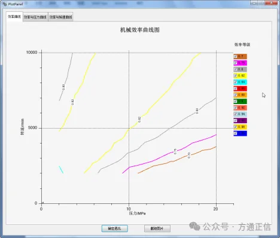The height and width of the screenshot is (238, 280).
Task: Toggle the orange 0.88 efficiency checkbox
Action: click(235, 94)
